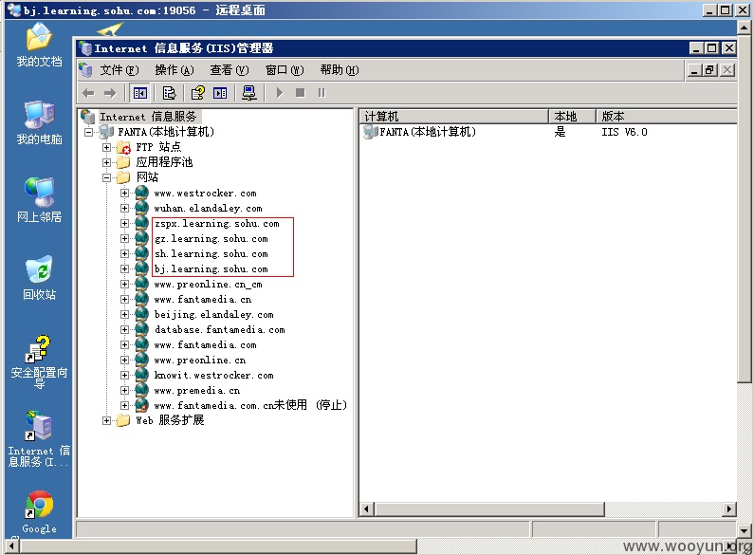Open the Google Chrome desktop shortcut
Screen dimensions: 754x555
(x=39, y=512)
